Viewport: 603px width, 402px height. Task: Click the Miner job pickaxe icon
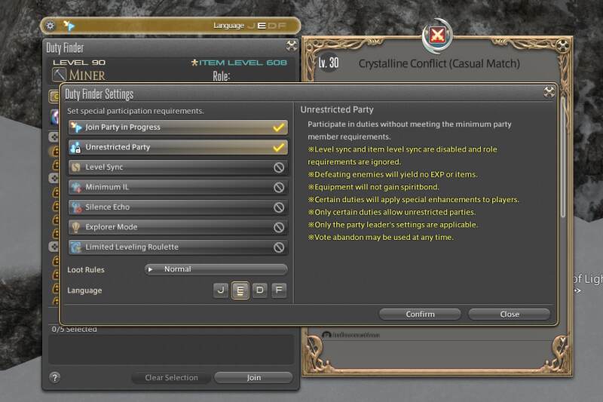point(60,75)
